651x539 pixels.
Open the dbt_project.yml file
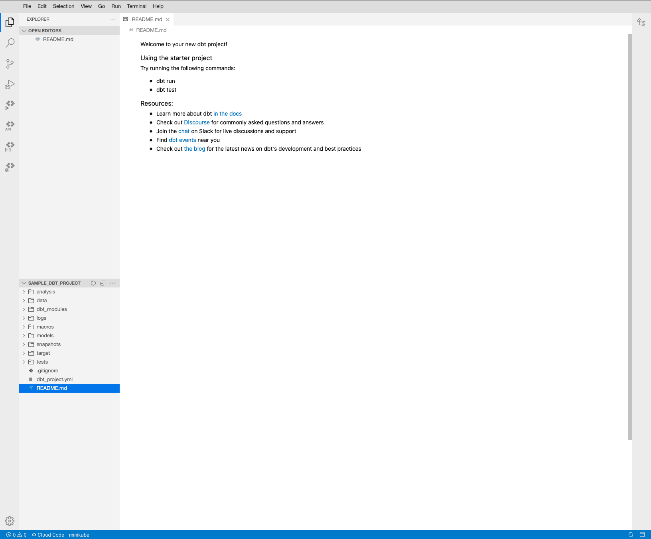pos(69,380)
